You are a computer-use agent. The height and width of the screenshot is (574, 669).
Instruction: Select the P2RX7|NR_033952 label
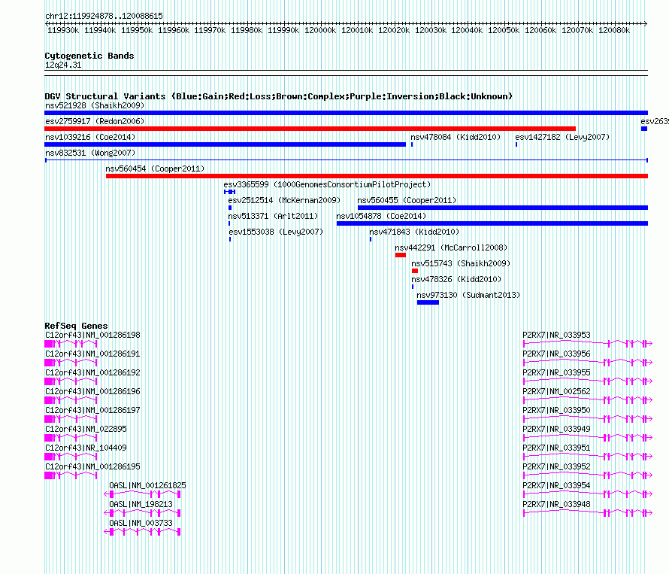click(x=556, y=467)
